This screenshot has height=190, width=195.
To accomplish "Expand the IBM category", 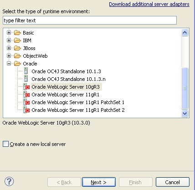I will [x=9, y=40].
